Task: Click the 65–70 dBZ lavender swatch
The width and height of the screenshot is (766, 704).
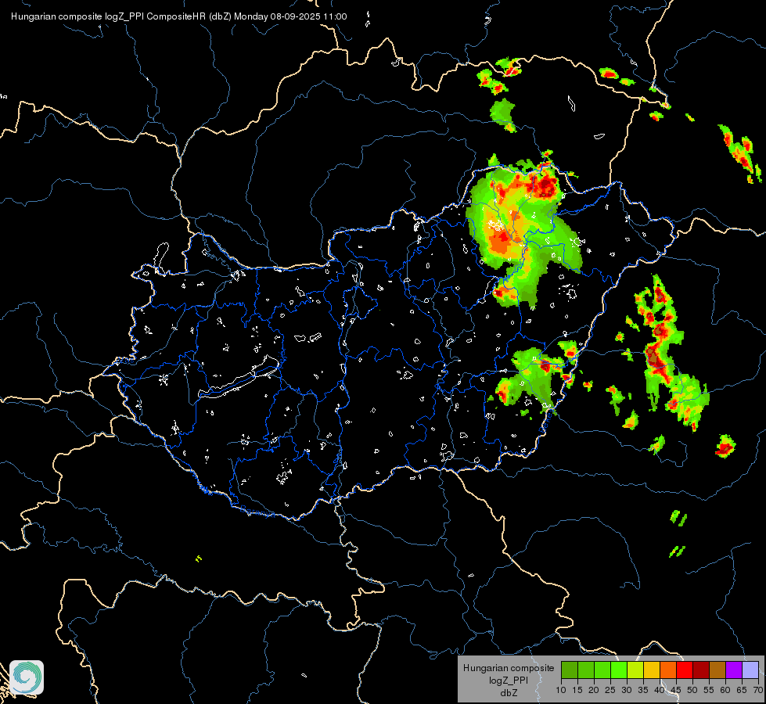Action: coord(750,670)
